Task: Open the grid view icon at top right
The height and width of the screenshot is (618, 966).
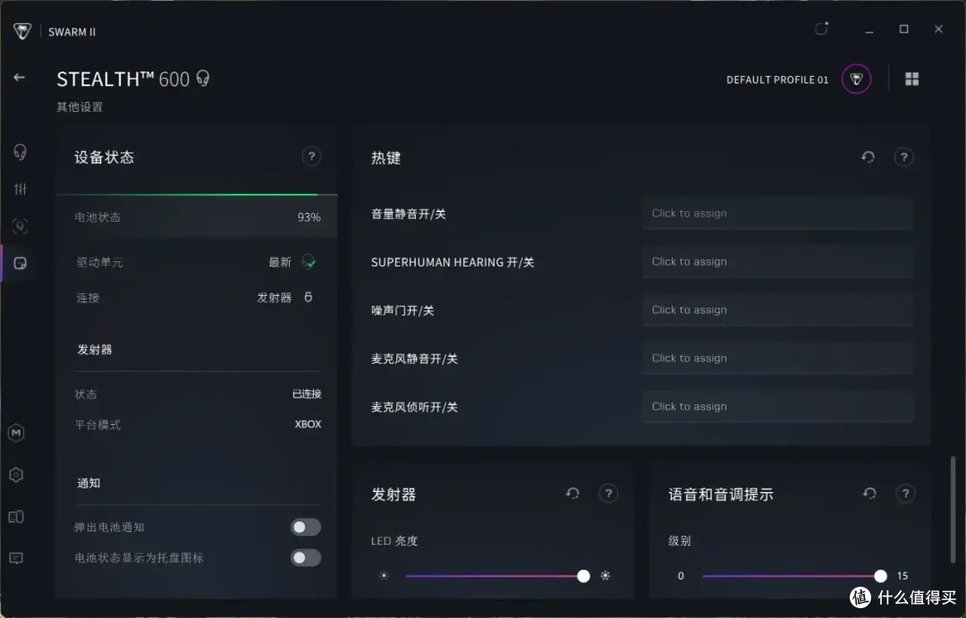Action: (x=911, y=79)
